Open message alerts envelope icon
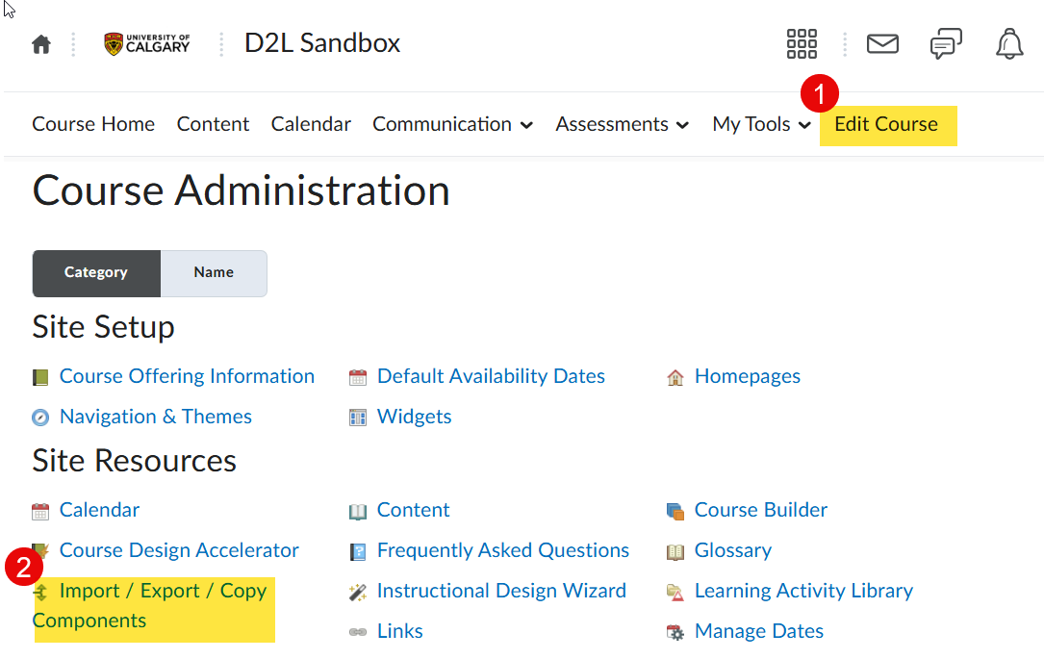Viewport: 1044px width, 659px height. (x=882, y=44)
